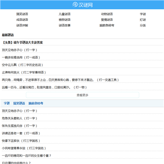Open the 搞笑谜语 category link
164x164 pixels.
[x=22, y=14]
